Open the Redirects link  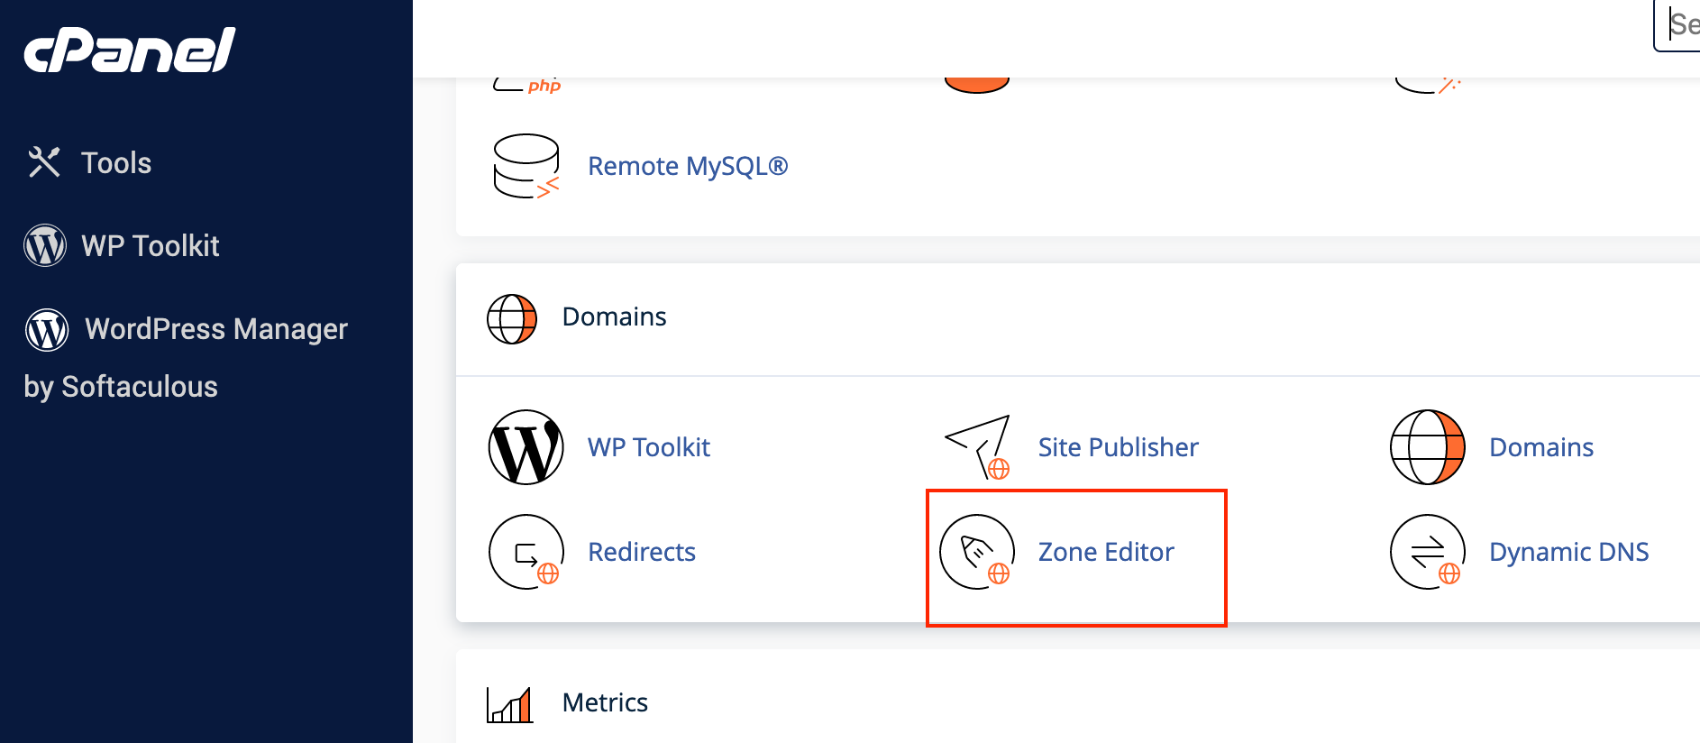point(642,552)
